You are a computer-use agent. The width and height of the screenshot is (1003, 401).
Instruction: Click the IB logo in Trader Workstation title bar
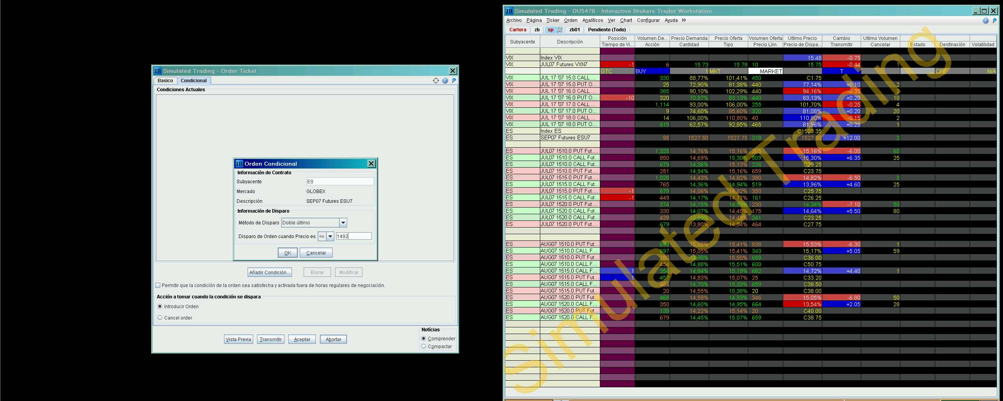(x=509, y=11)
